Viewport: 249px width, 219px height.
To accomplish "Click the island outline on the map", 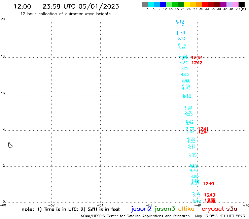I will coord(10,145).
